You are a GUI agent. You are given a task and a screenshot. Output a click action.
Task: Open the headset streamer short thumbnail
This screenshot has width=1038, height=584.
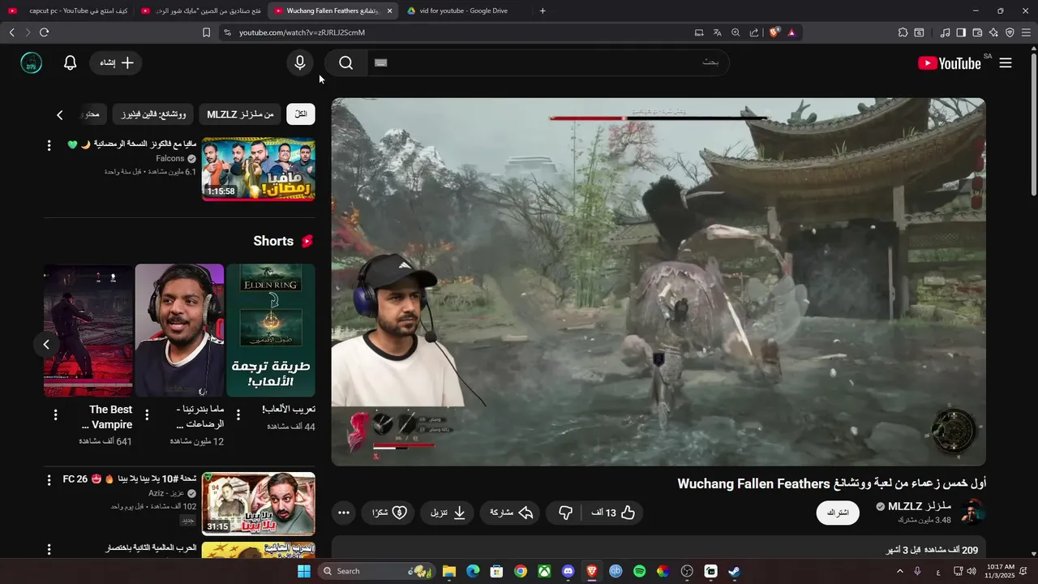click(179, 330)
